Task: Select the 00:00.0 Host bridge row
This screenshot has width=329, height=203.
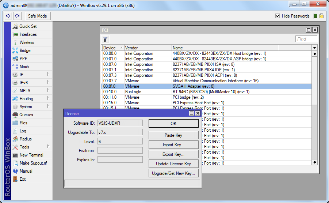Action: 206,53
